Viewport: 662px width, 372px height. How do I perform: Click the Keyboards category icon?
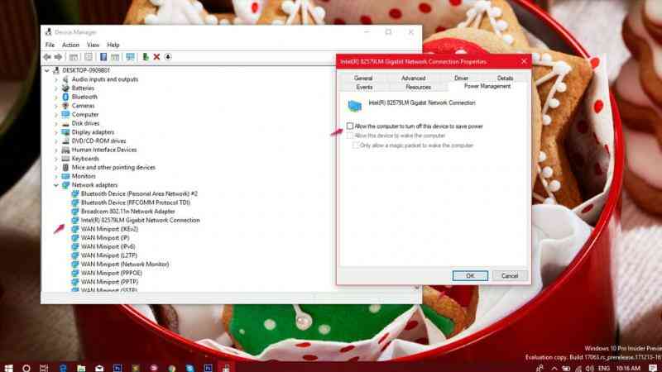click(65, 159)
